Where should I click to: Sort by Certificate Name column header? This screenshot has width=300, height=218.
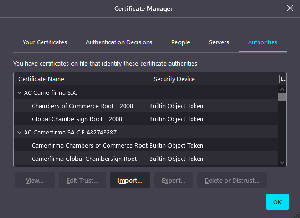81,79
